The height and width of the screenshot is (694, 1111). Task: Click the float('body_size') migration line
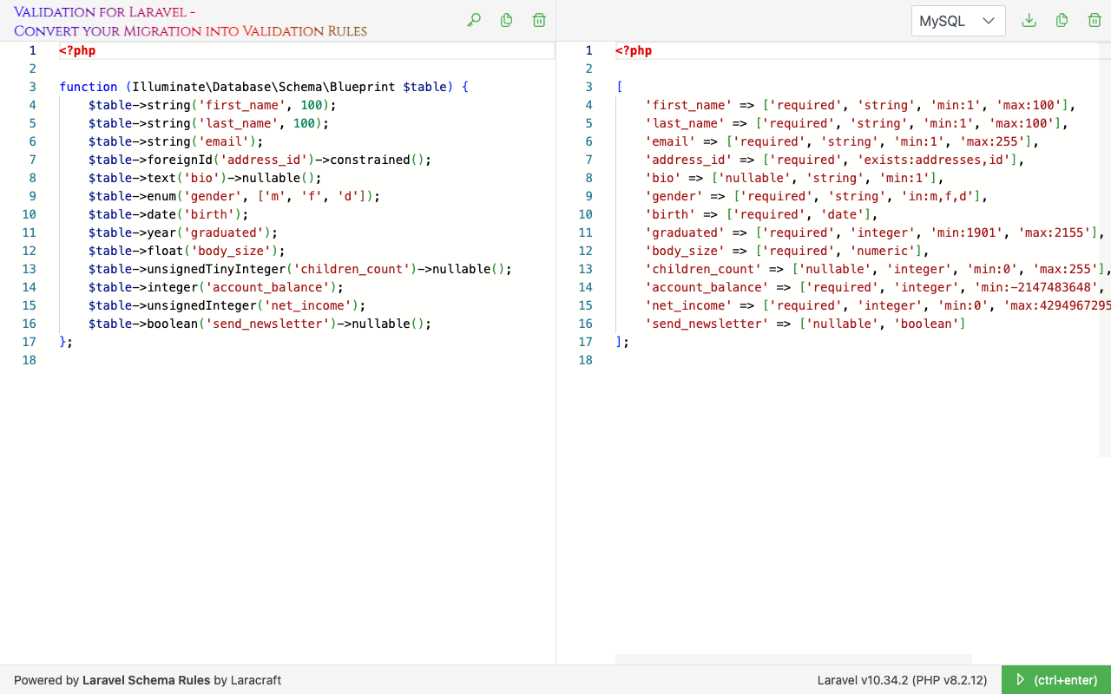(x=187, y=251)
